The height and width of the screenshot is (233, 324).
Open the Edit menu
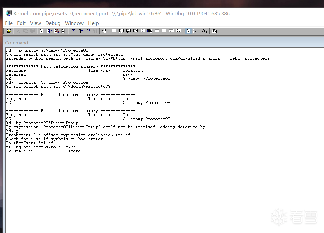coord(21,23)
